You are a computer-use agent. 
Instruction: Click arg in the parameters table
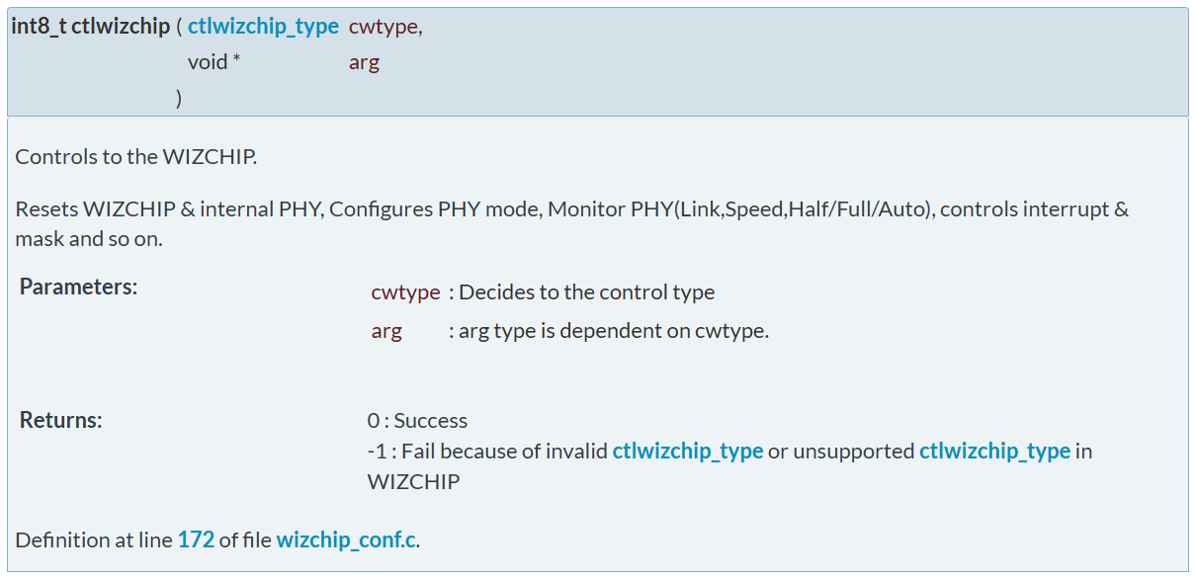tap(386, 331)
